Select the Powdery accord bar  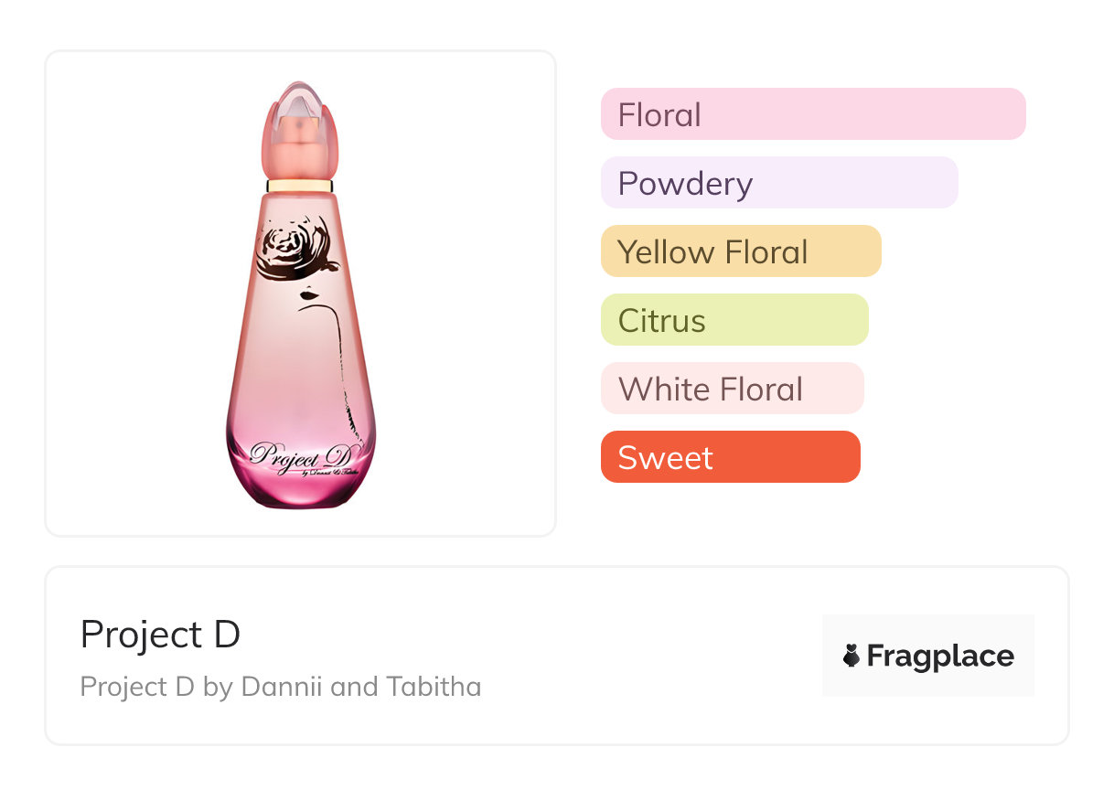779,183
